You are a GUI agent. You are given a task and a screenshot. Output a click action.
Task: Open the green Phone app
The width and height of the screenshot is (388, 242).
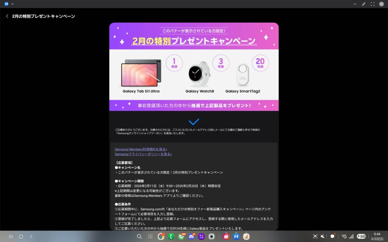click(x=171, y=236)
